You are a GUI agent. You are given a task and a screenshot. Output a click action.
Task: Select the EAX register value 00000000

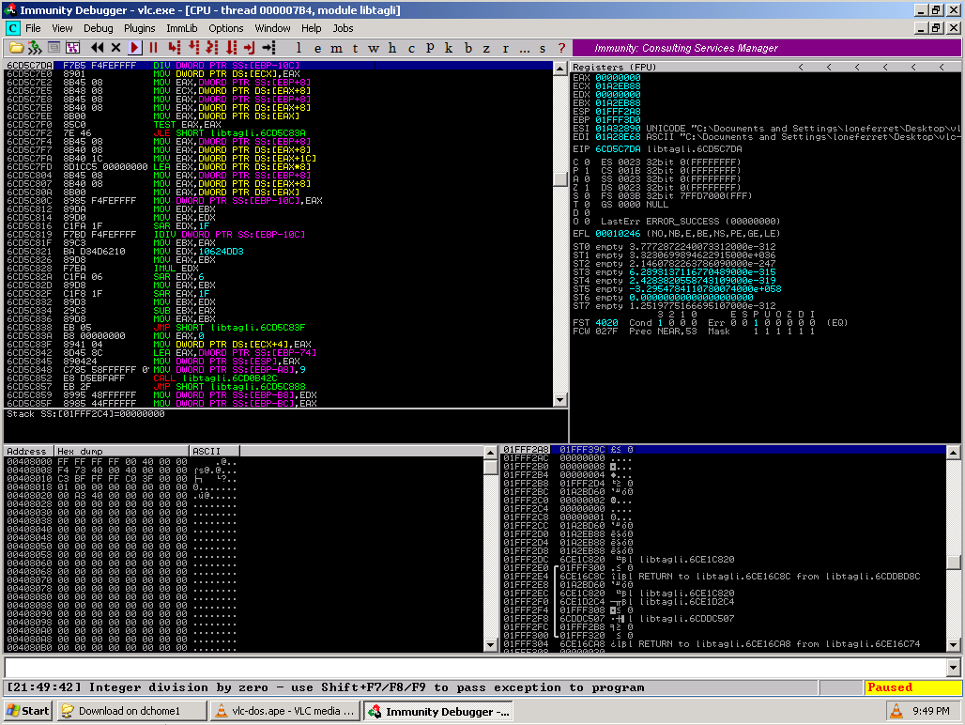click(x=618, y=78)
